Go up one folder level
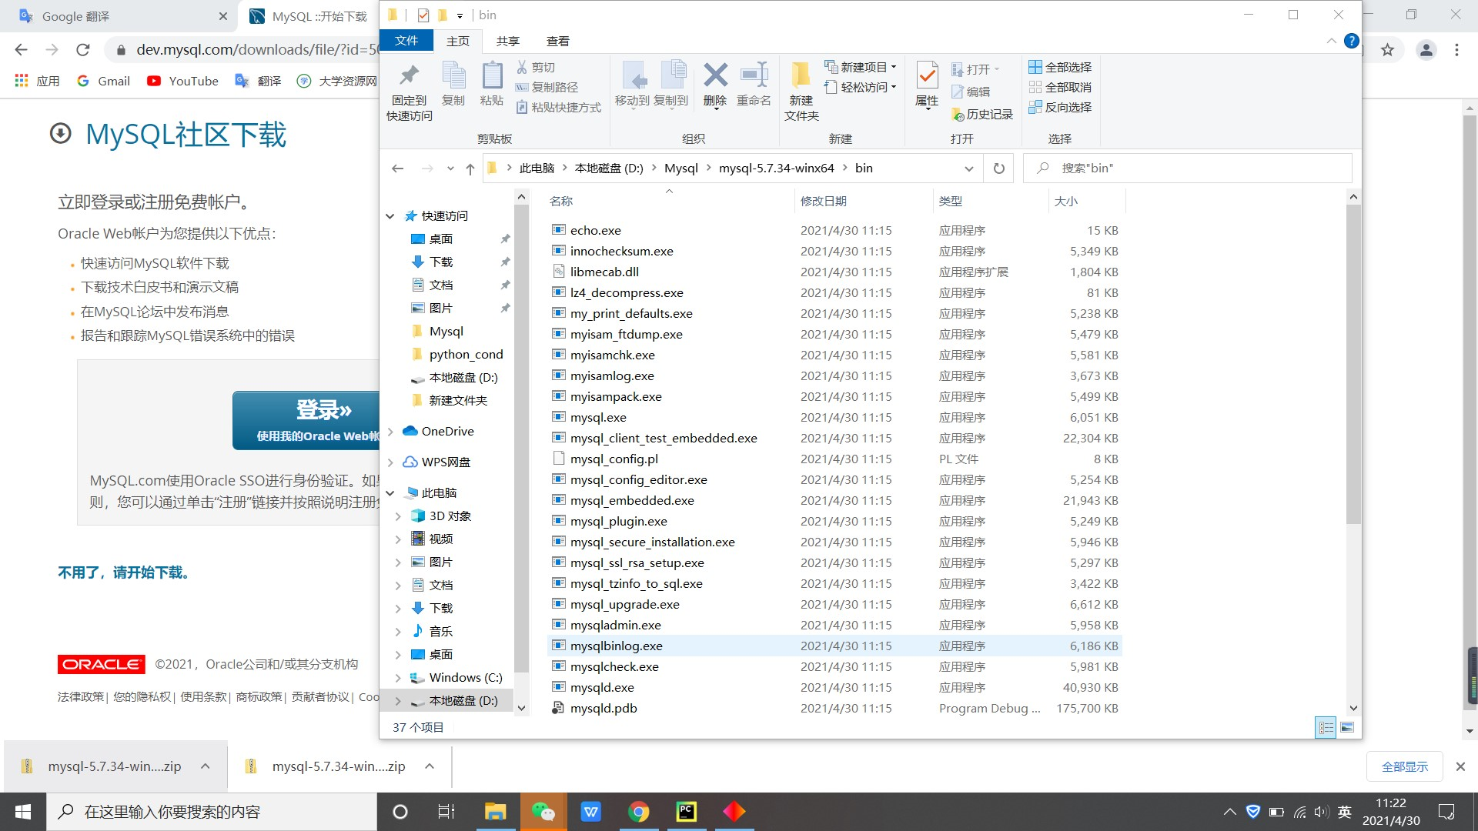 coord(470,169)
